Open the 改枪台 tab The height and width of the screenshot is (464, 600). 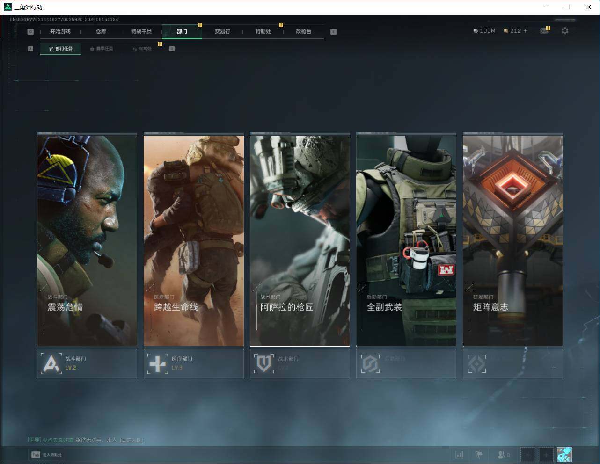pyautogui.click(x=303, y=31)
